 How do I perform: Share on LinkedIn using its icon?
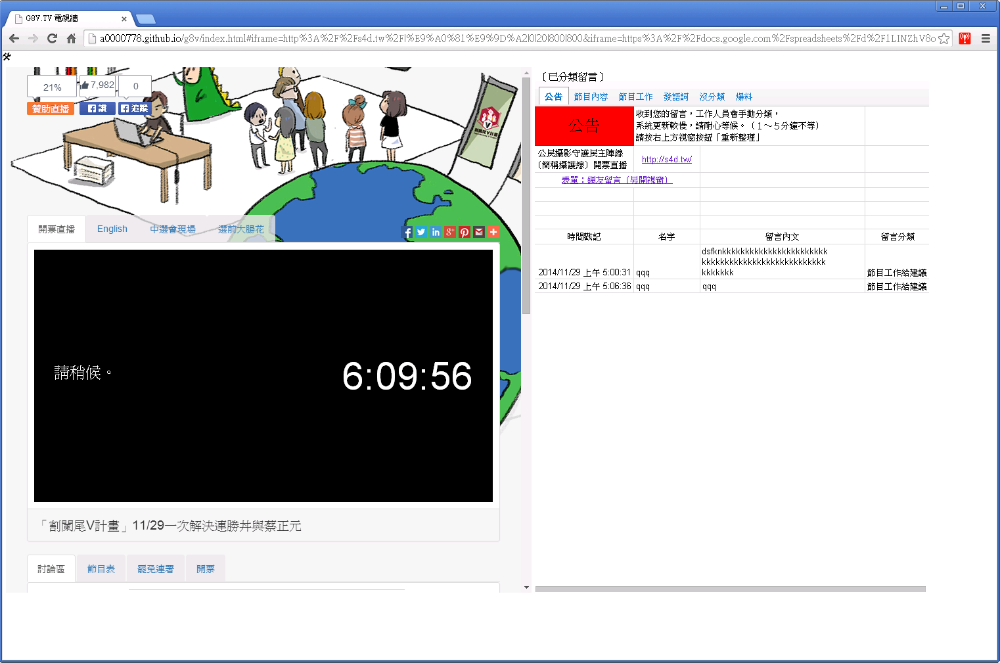(436, 232)
